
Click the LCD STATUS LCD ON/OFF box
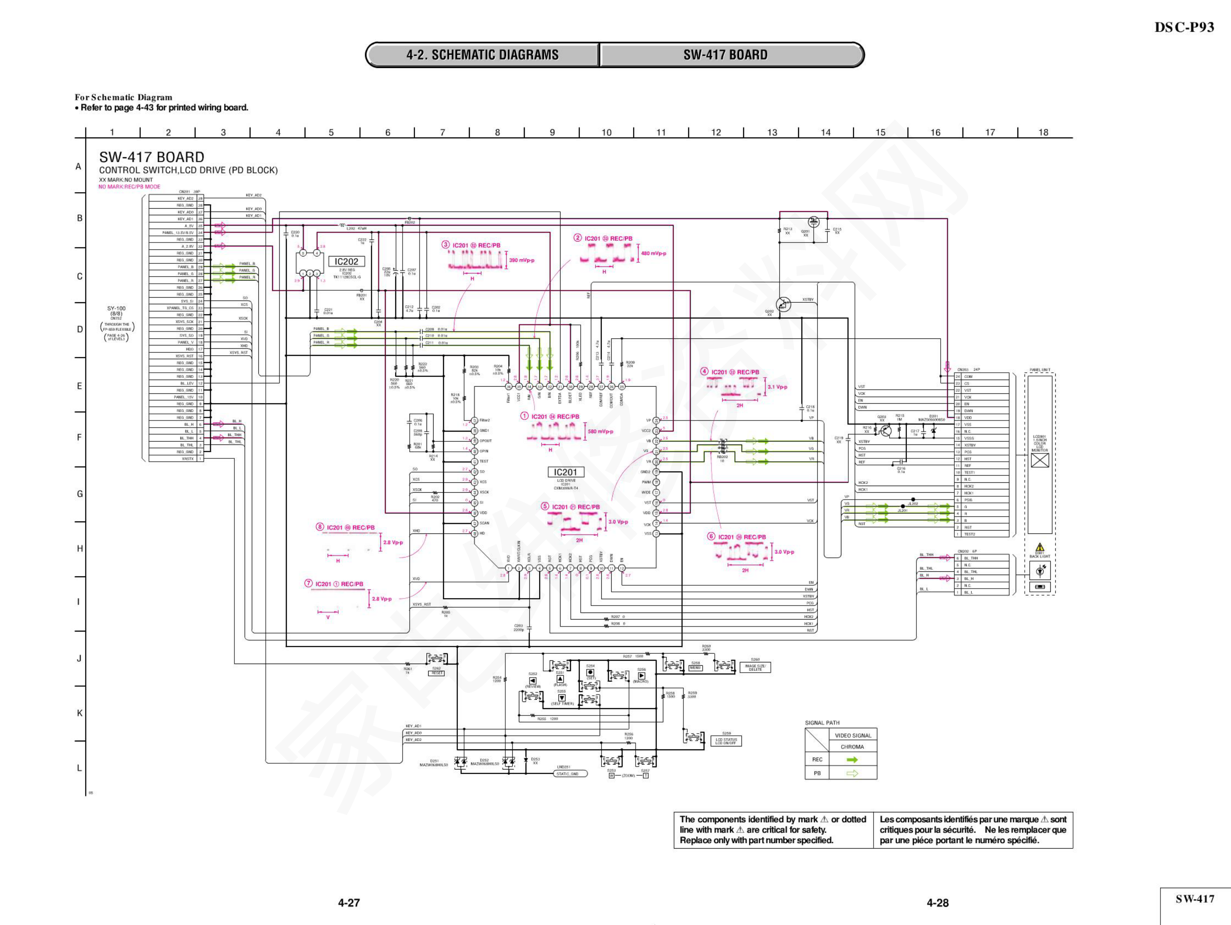point(726,741)
